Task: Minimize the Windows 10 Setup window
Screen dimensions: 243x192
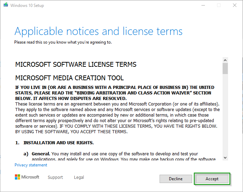Action: pos(202,6)
